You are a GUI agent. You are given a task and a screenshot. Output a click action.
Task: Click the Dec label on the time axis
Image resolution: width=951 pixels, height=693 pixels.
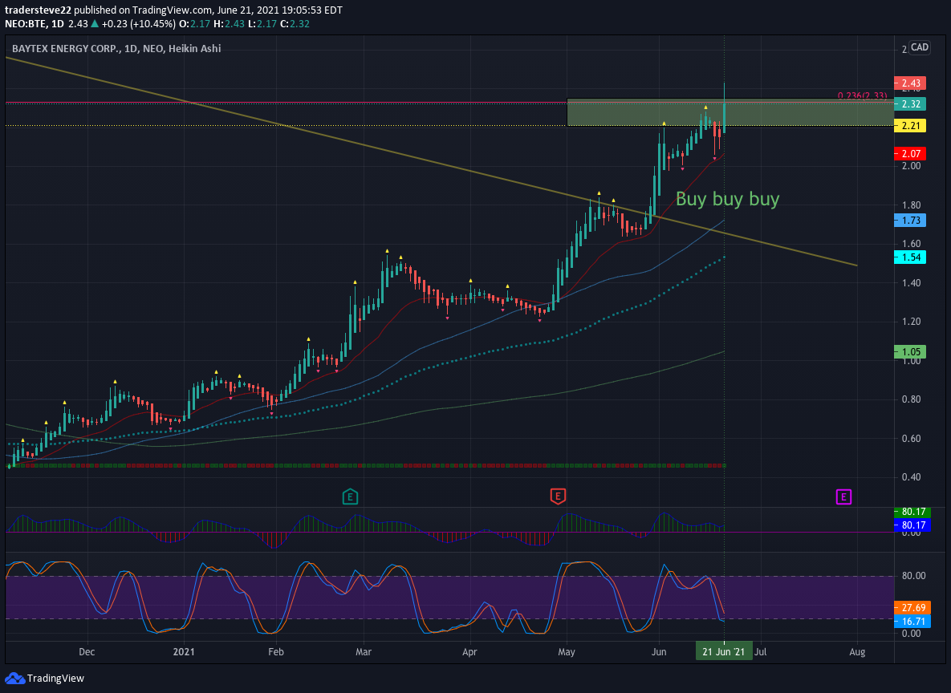coord(87,652)
